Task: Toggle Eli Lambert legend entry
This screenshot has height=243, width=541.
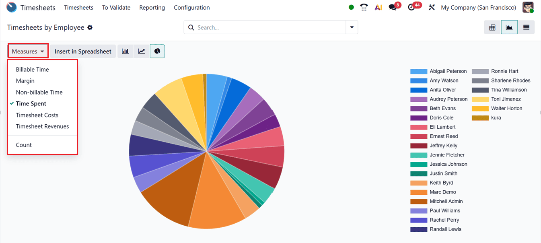Action: pyautogui.click(x=433, y=127)
